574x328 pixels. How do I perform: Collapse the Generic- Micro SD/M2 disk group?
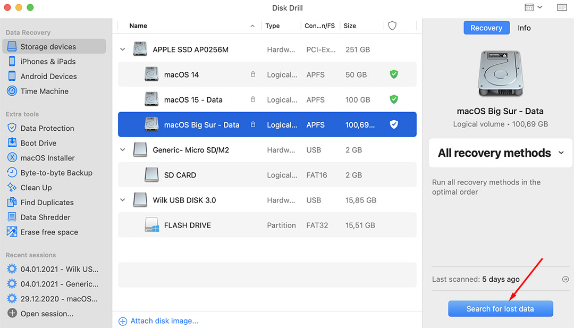click(123, 150)
